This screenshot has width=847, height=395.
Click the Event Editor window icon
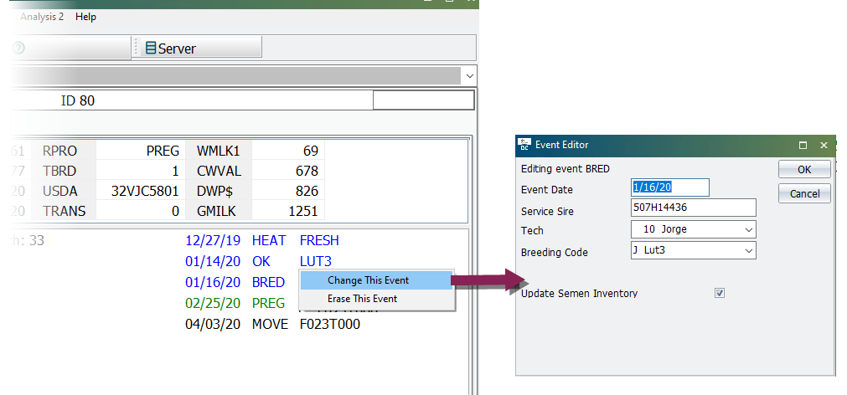tap(524, 145)
